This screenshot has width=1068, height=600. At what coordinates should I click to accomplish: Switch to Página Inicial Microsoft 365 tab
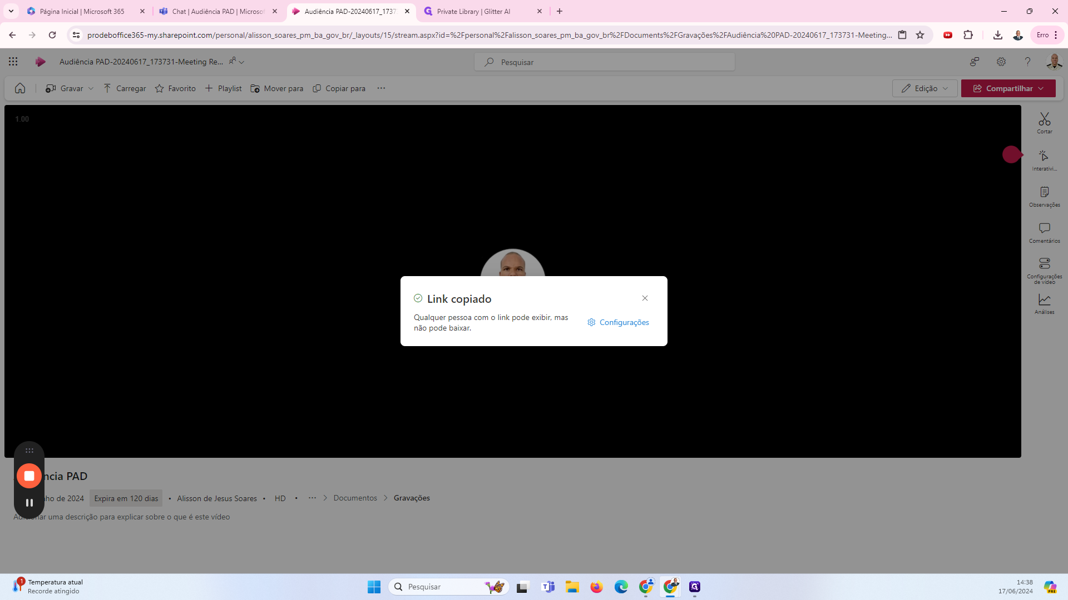click(82, 11)
